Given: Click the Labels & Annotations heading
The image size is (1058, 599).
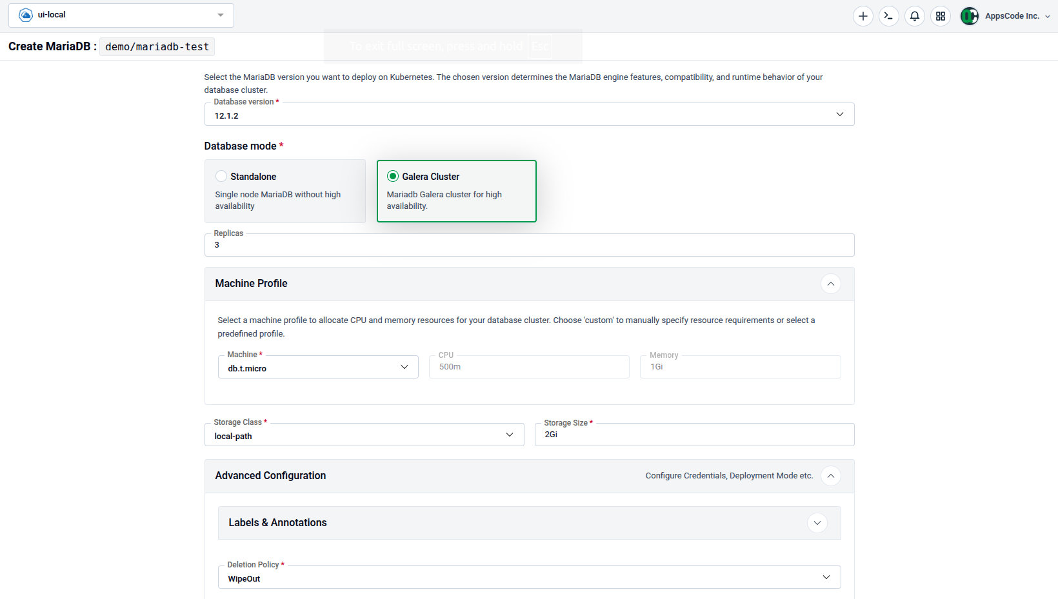Looking at the screenshot, I should coord(278,523).
